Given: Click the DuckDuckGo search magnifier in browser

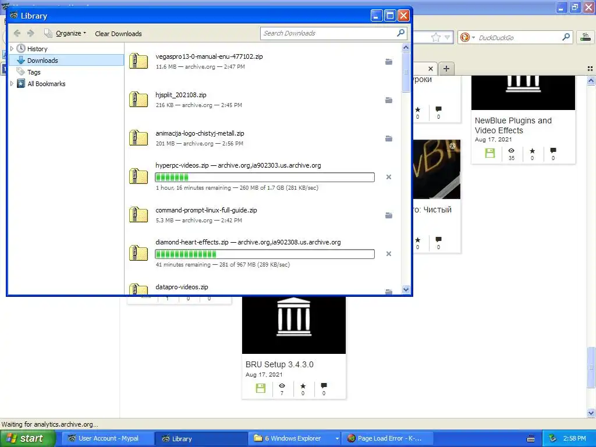Looking at the screenshot, I should coord(566,37).
